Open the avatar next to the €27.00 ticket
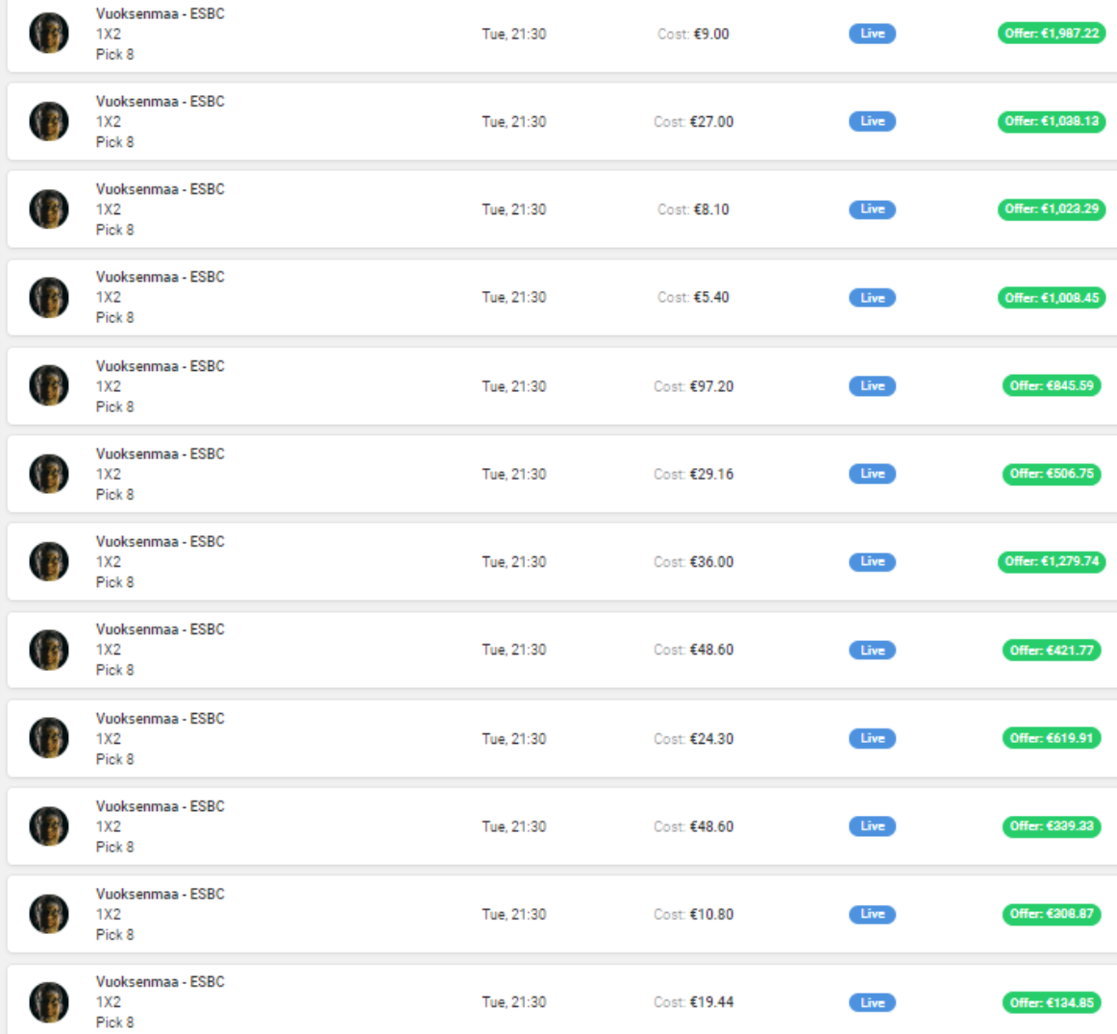 48,121
